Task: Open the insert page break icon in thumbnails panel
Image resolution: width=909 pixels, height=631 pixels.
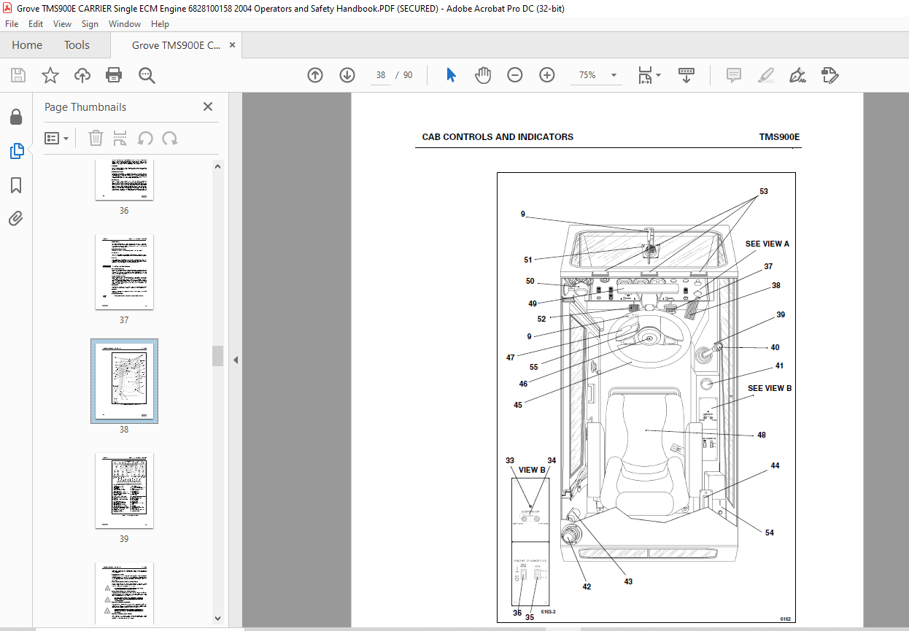Action: click(x=121, y=138)
